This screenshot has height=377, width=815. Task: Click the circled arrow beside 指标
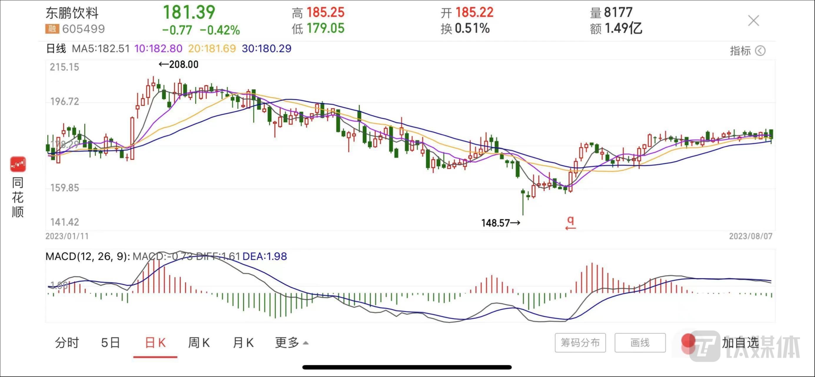coord(760,51)
